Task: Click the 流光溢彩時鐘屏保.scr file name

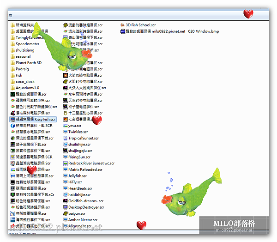Action: 85,31
